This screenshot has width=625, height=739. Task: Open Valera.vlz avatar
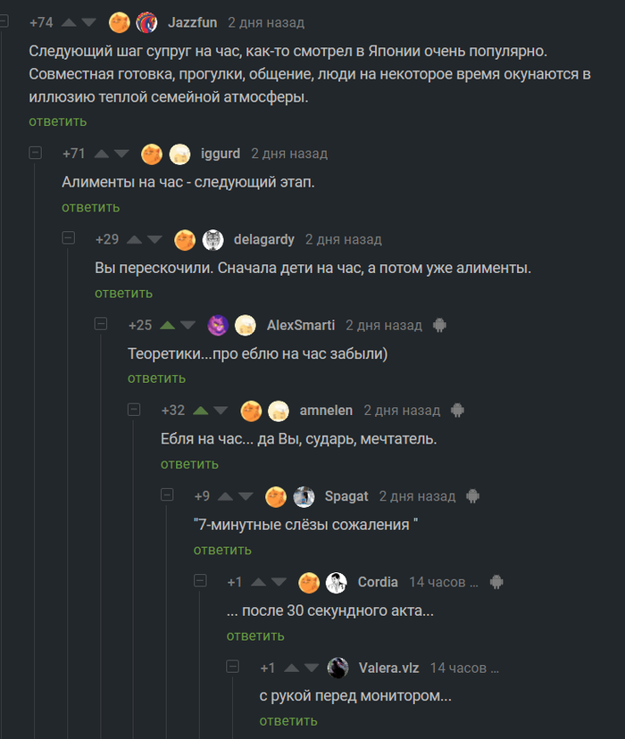pos(337,668)
